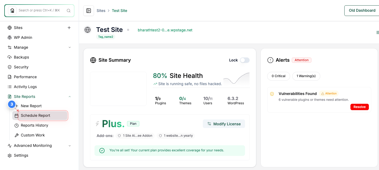Click the Tag_name2 tag
Viewport: 379px width, 170px height.
click(106, 37)
